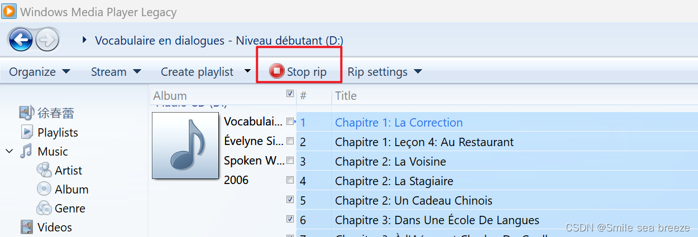Click the Music note icon in sidebar

(26, 151)
